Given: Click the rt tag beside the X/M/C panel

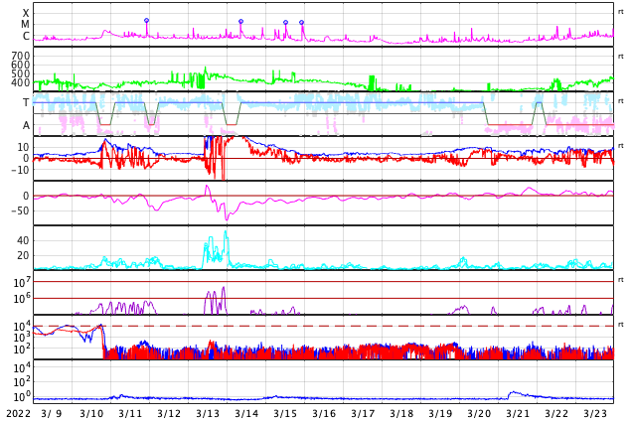Looking at the screenshot, I should (621, 12).
